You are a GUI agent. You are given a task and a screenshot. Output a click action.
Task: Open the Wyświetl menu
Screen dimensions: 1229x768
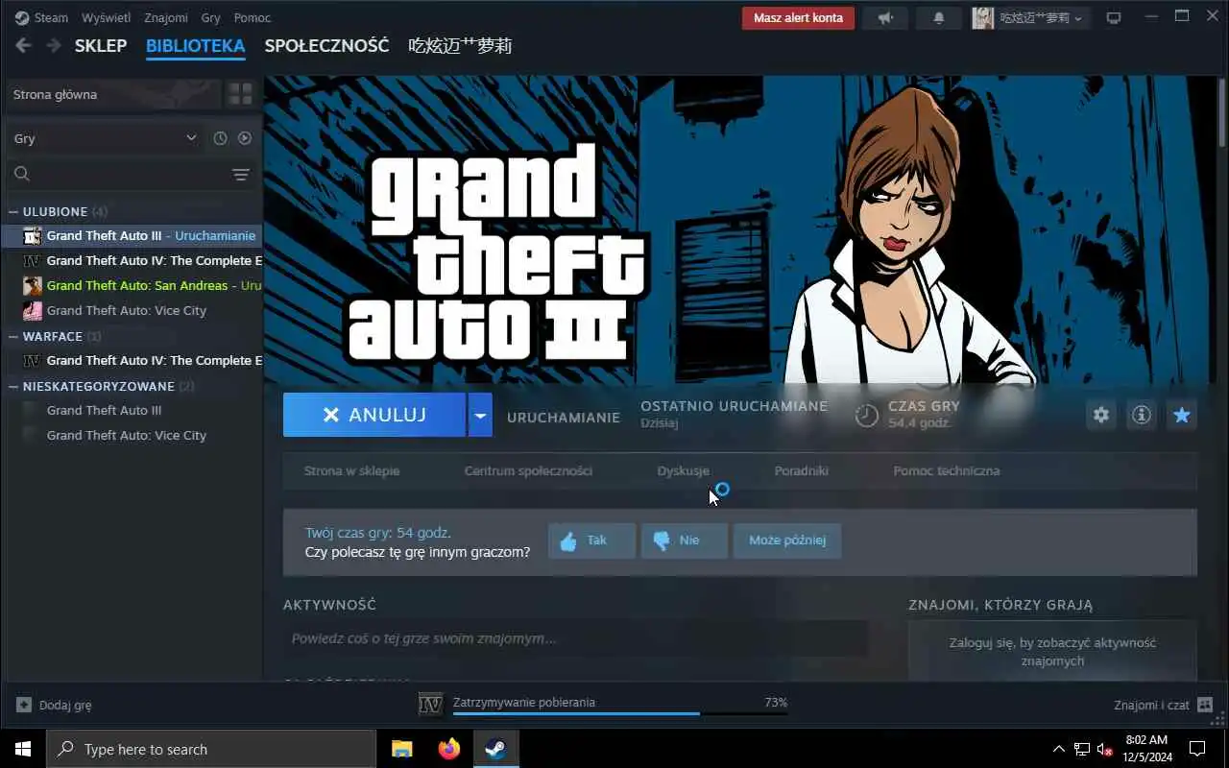[106, 17]
